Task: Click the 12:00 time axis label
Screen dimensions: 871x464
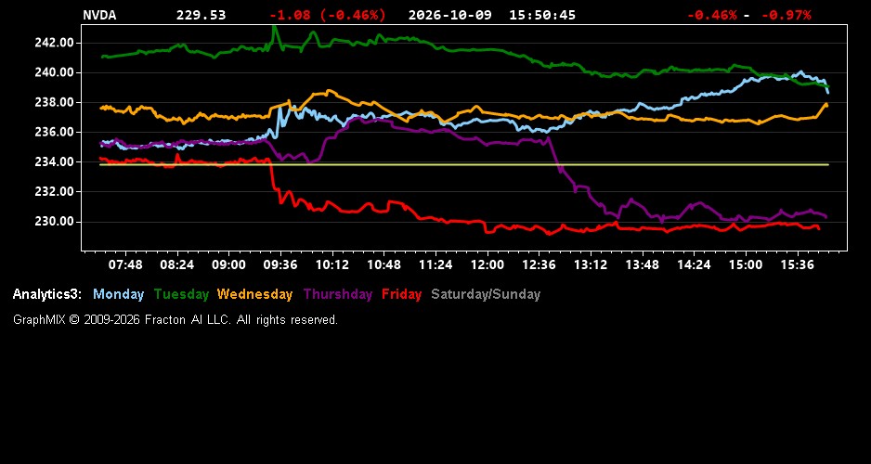Action: point(487,265)
